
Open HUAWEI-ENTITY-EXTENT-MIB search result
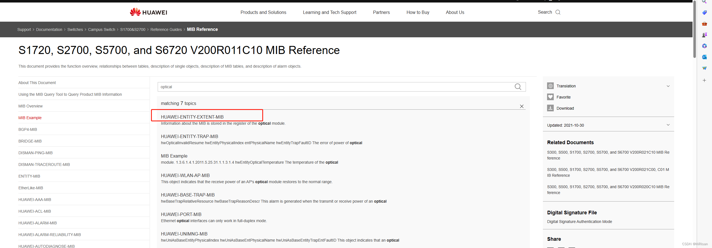click(x=192, y=117)
